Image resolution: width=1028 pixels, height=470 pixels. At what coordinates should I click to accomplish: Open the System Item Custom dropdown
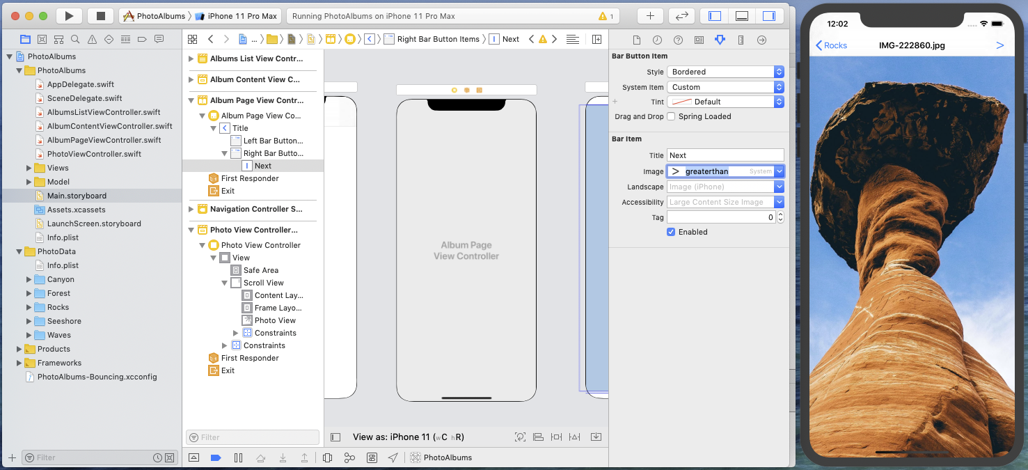click(x=725, y=87)
